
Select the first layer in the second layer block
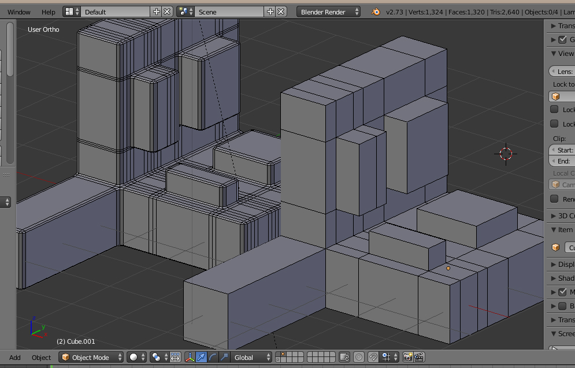pos(310,355)
